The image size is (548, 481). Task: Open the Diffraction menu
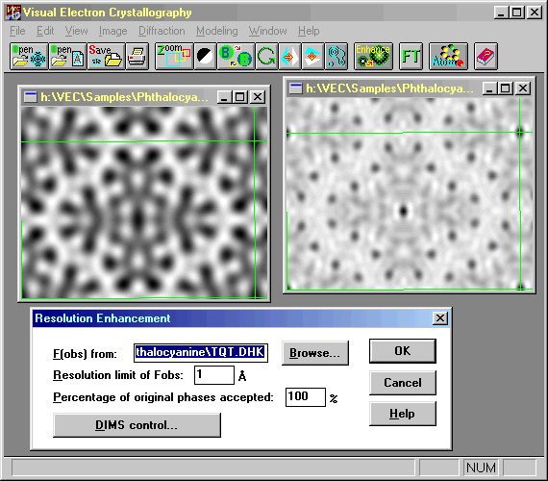coord(162,31)
